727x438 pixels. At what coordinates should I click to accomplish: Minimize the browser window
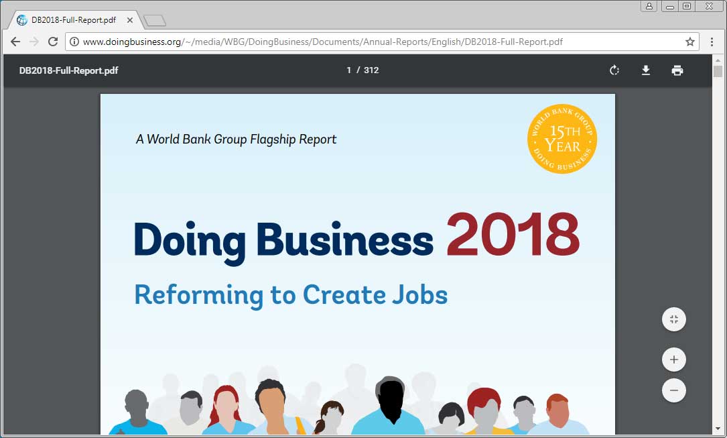click(x=670, y=6)
